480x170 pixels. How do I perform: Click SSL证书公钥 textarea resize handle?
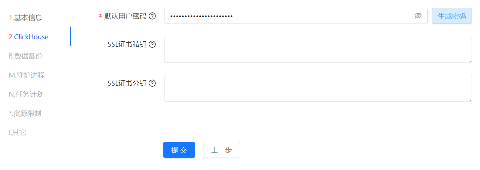[470, 100]
